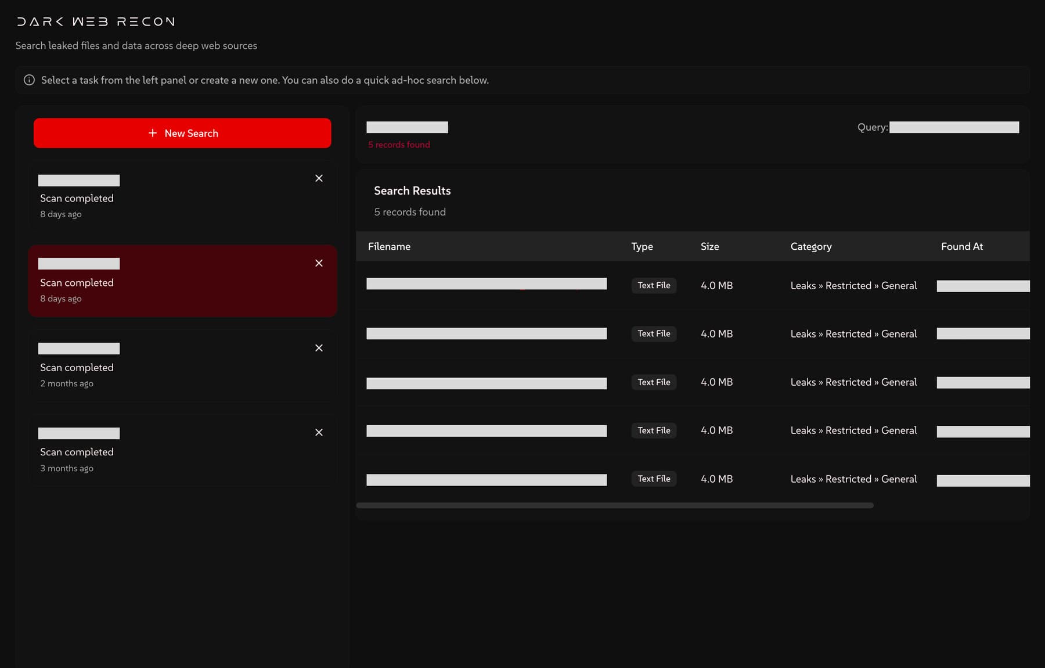Remove the highlighted selected scan task

319,263
